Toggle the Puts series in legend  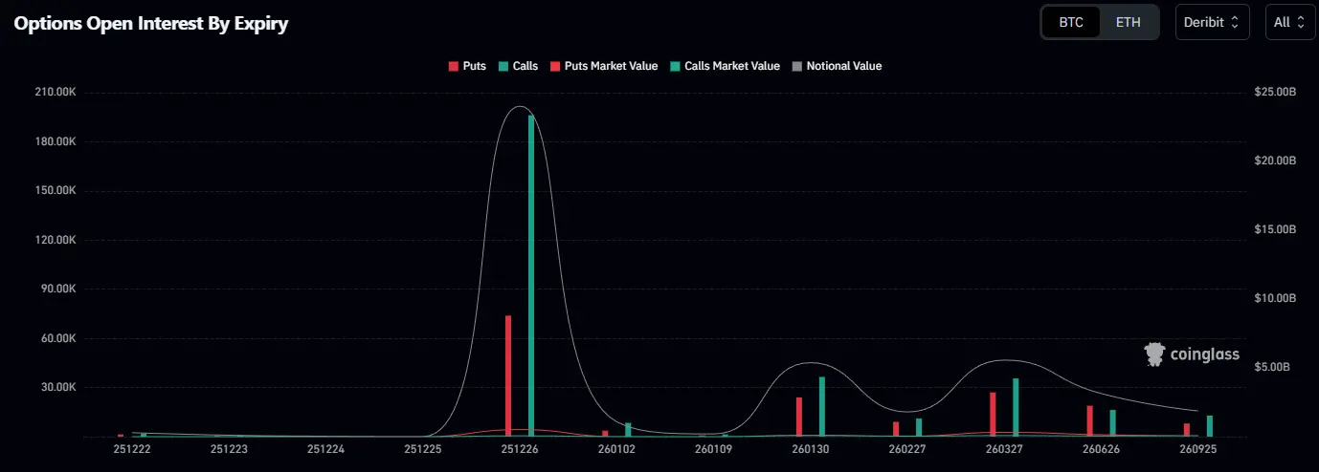(x=467, y=66)
